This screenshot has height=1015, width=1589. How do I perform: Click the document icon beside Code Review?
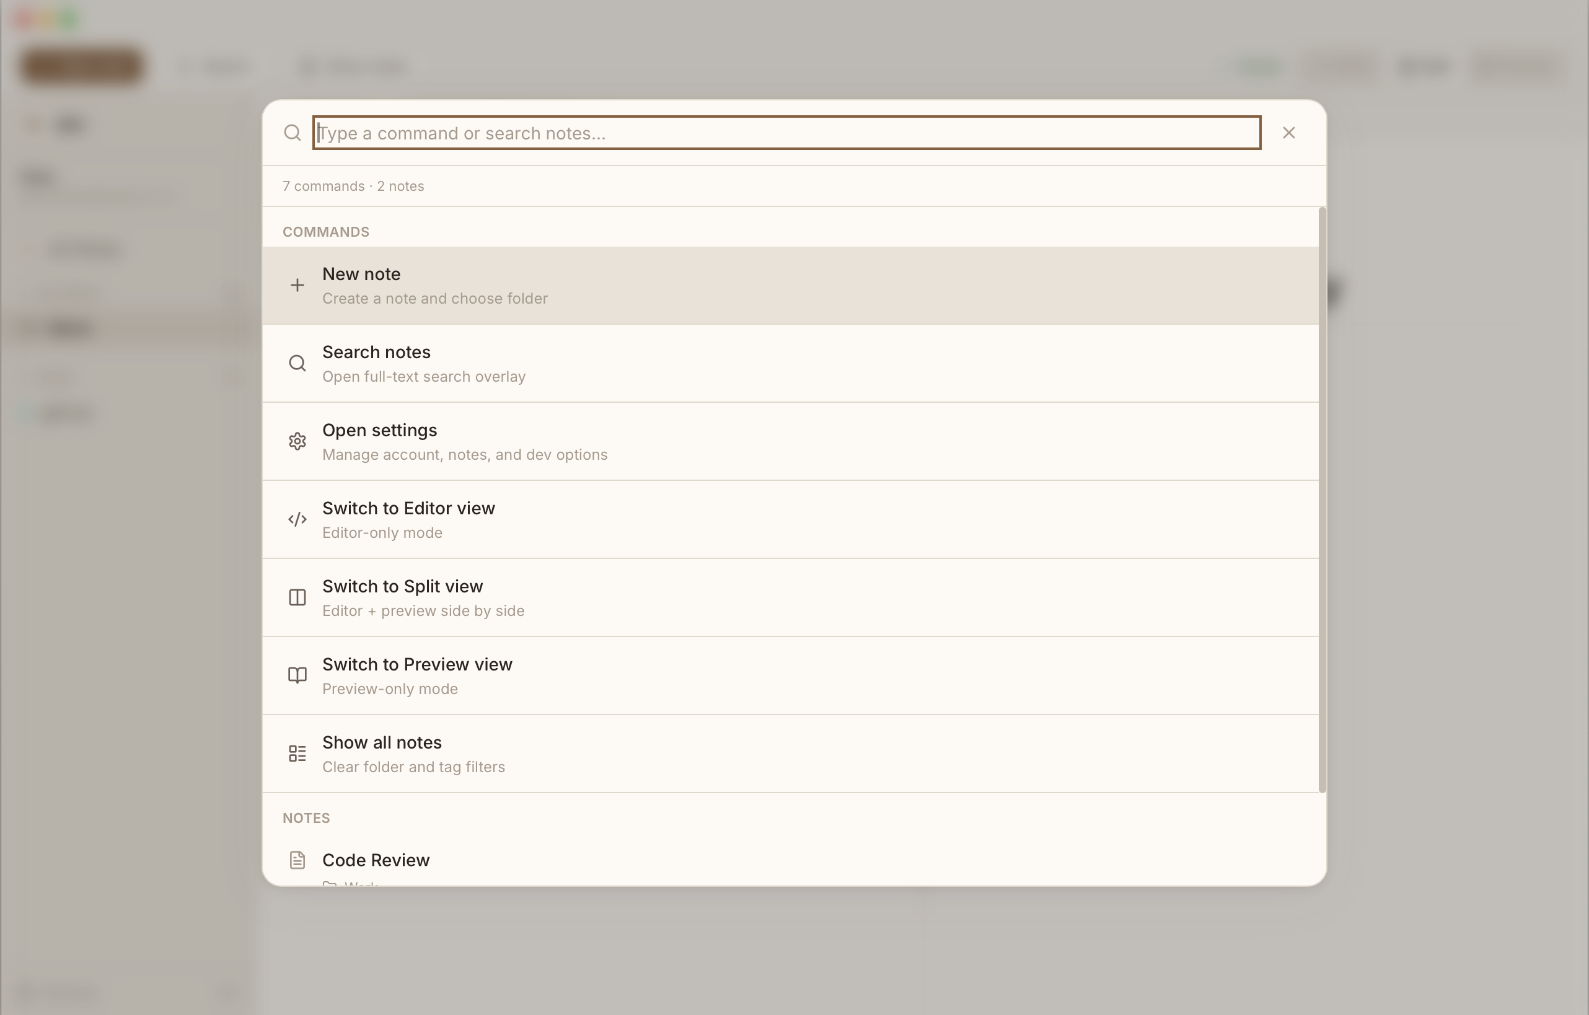(x=297, y=859)
